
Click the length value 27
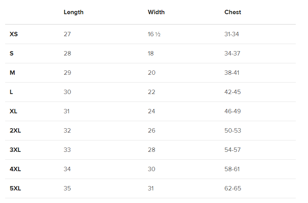click(x=67, y=34)
